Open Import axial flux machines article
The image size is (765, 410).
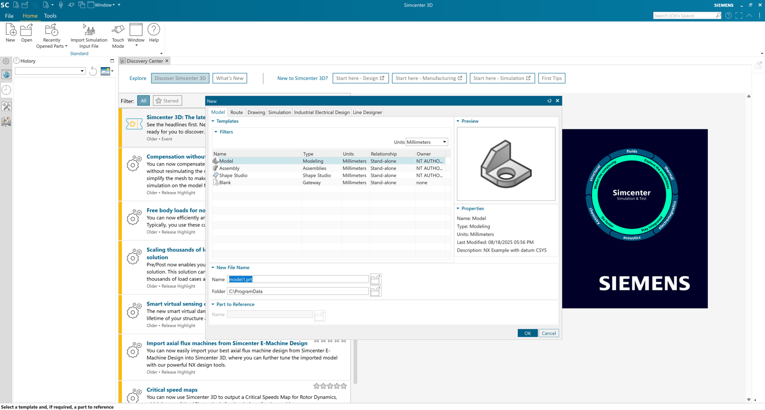tap(227, 343)
